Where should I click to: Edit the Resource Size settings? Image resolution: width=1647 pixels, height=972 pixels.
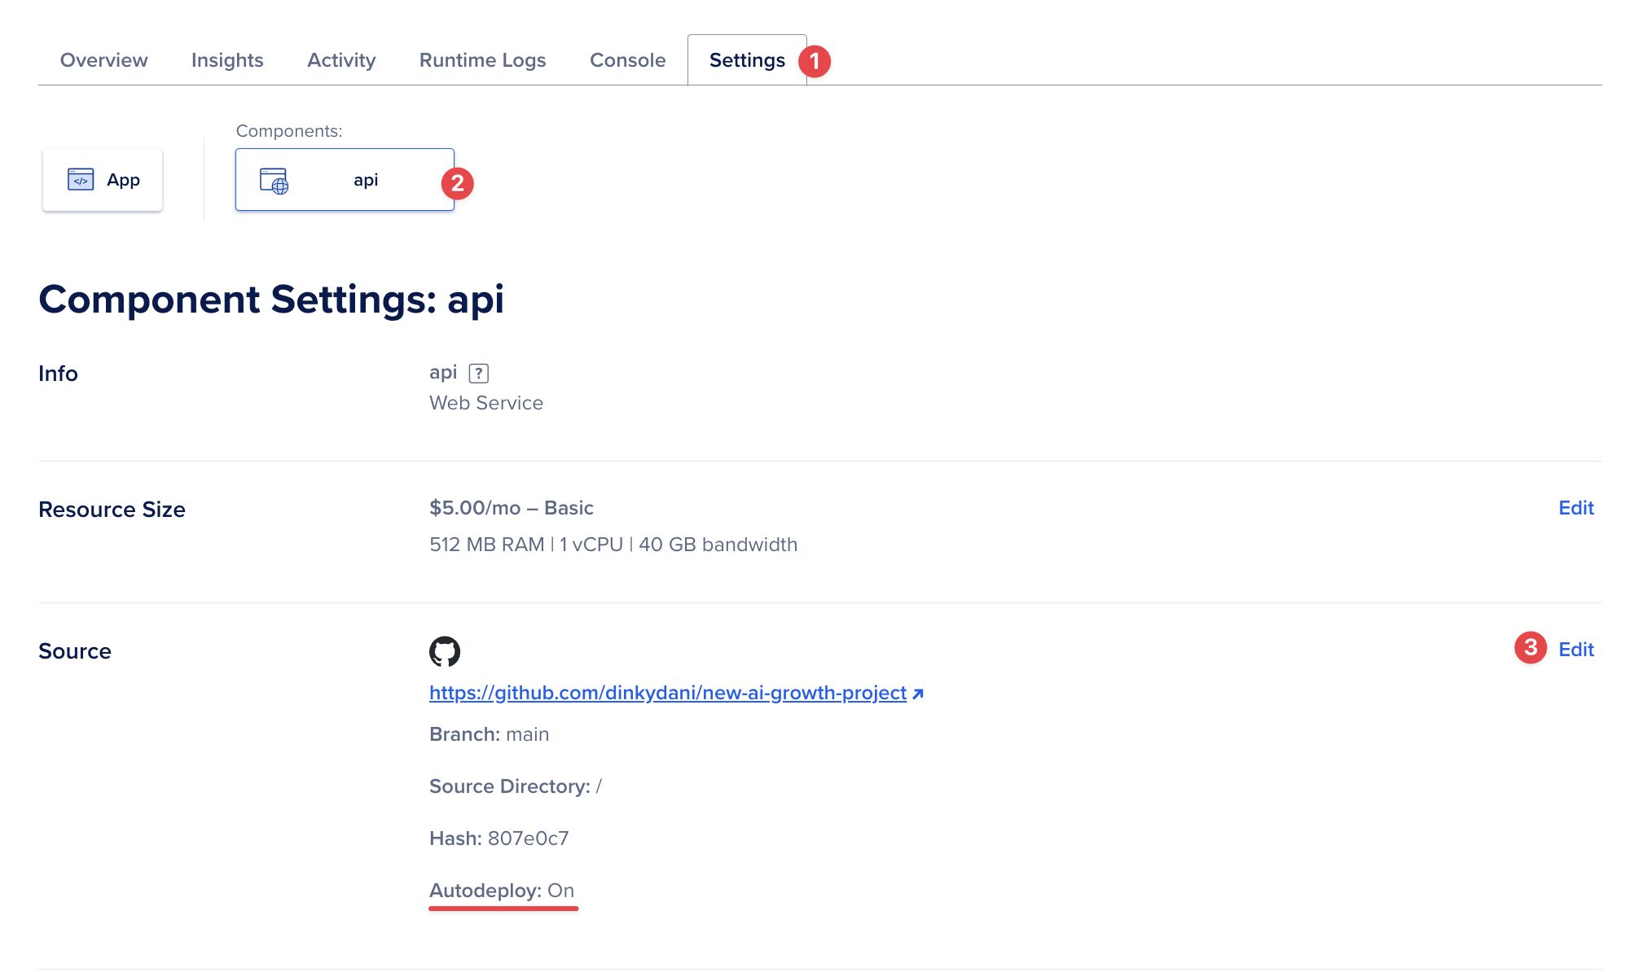tap(1575, 508)
